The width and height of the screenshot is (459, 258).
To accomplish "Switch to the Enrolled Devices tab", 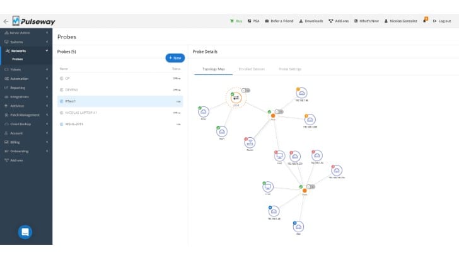I will pyautogui.click(x=252, y=69).
